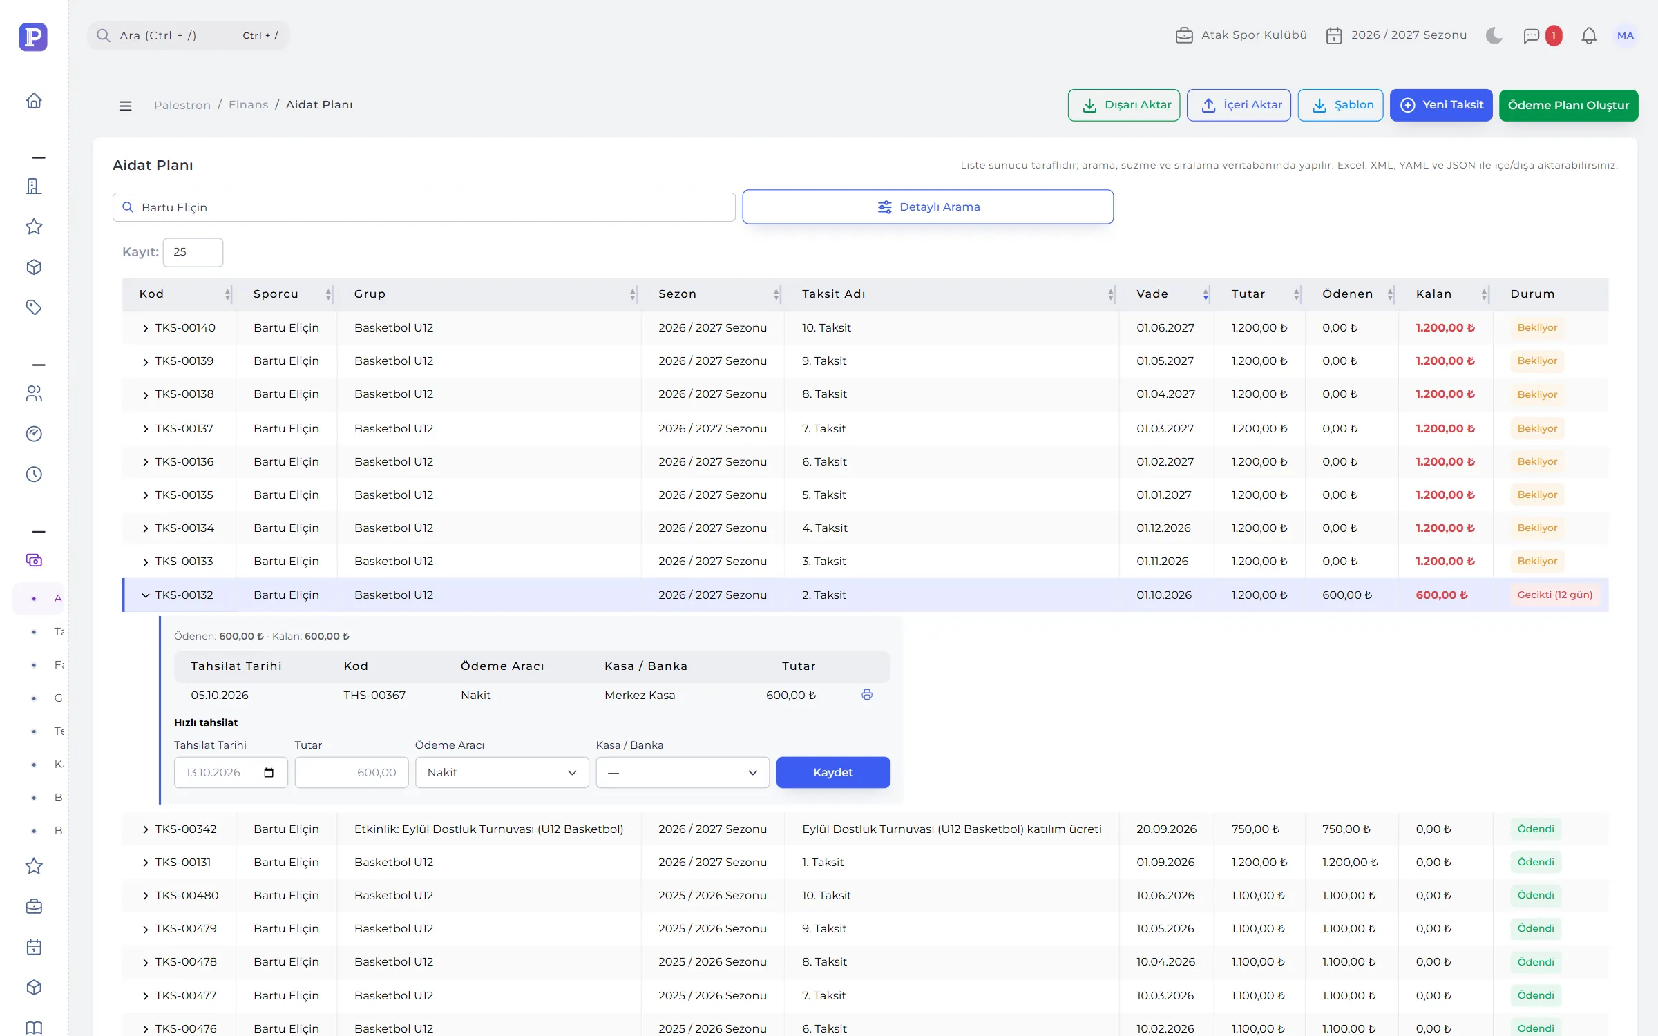The width and height of the screenshot is (1658, 1036).
Task: Open the Kasa / Banka dropdown
Action: 683,772
